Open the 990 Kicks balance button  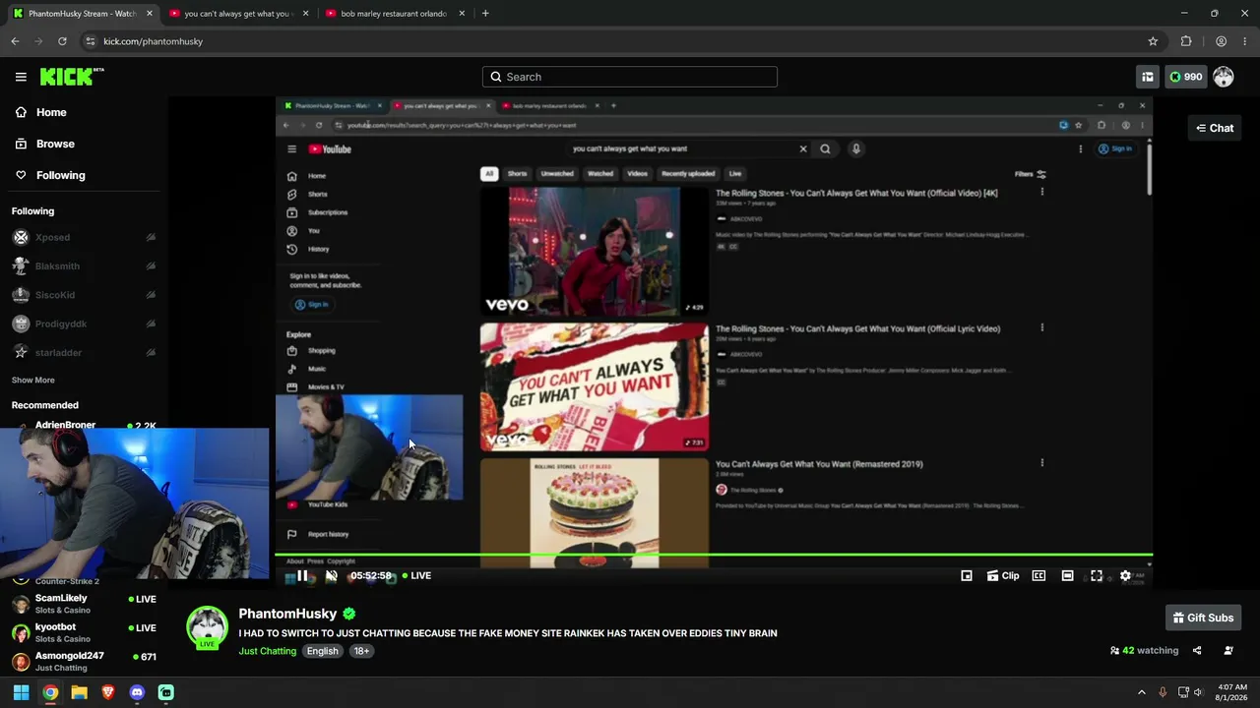pyautogui.click(x=1186, y=77)
